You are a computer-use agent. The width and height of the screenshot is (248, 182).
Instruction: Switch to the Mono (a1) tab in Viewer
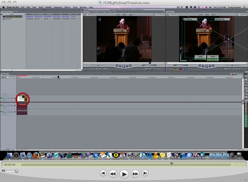(x=93, y=12)
